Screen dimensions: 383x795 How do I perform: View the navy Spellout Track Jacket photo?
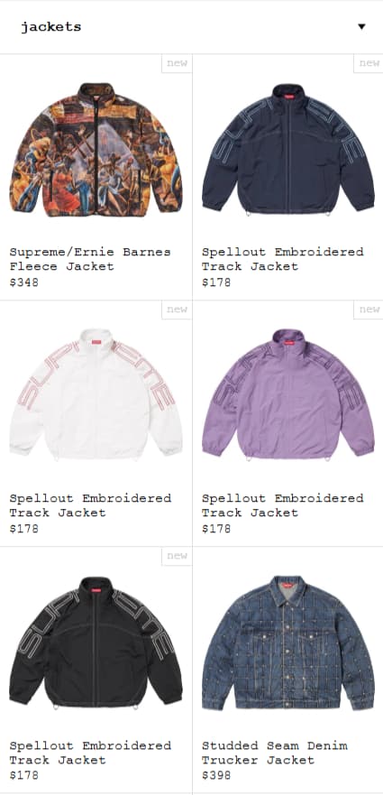click(287, 150)
